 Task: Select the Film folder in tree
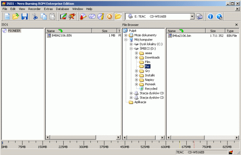coord(147,62)
